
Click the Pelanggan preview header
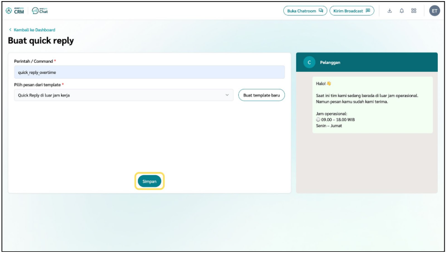pyautogui.click(x=366, y=63)
